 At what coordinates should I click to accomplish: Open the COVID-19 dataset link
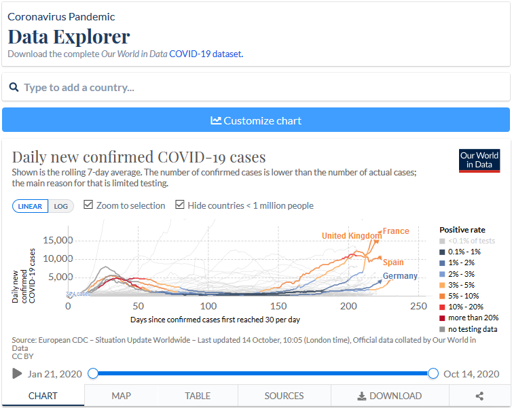coord(206,54)
